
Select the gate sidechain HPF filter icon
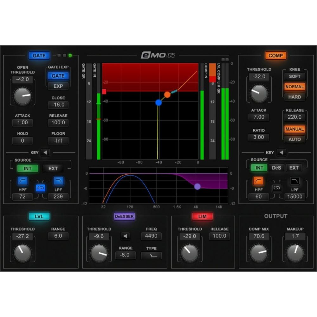[x=22, y=181]
